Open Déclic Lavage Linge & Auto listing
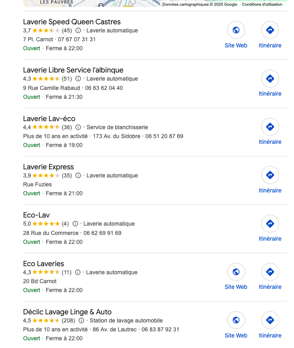The width and height of the screenshot is (294, 348). (x=67, y=312)
